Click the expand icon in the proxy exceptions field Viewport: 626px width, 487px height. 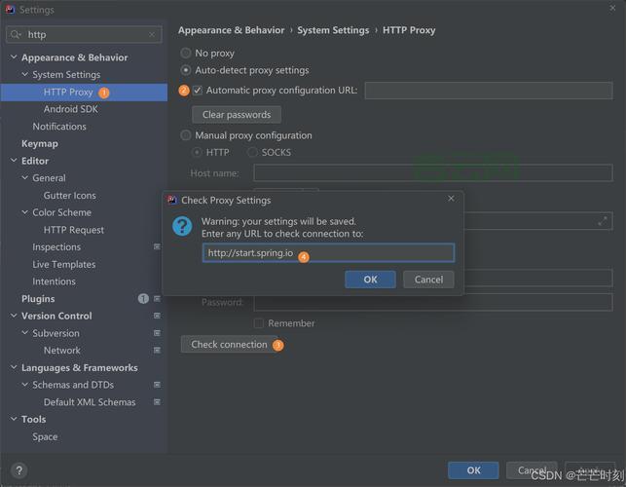coord(603,221)
